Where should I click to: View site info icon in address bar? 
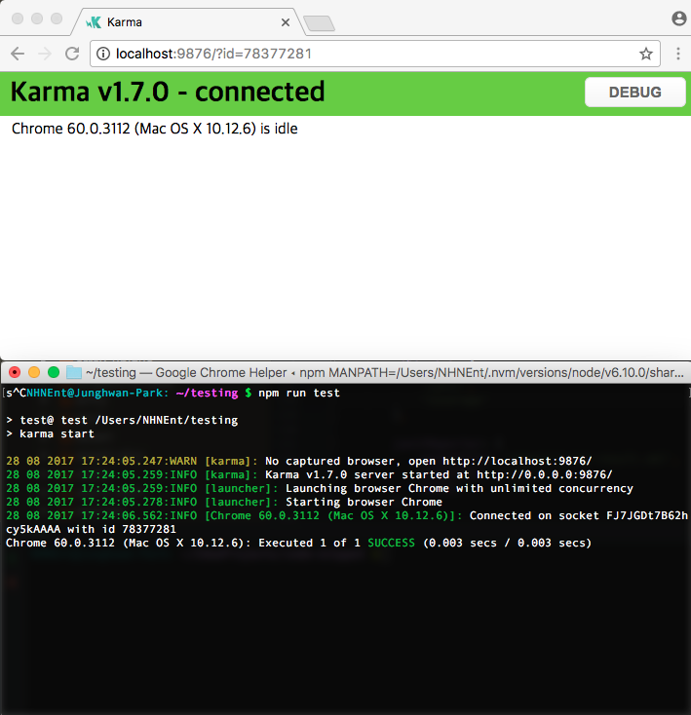pos(103,54)
